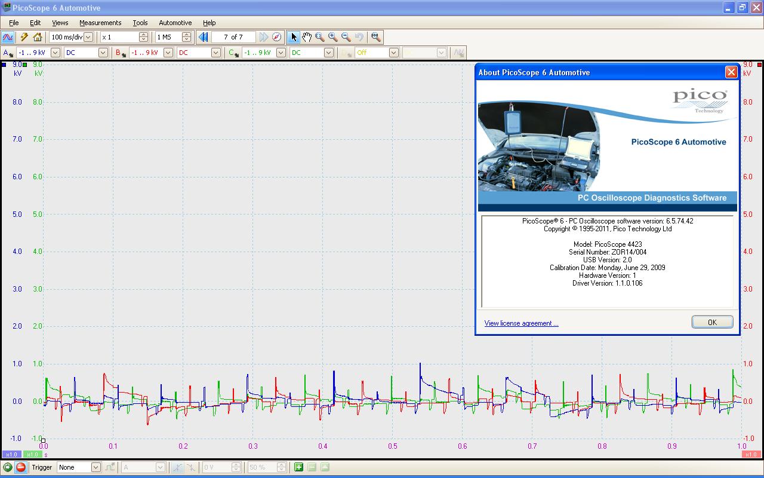Open the math channels icon

(x=458, y=53)
